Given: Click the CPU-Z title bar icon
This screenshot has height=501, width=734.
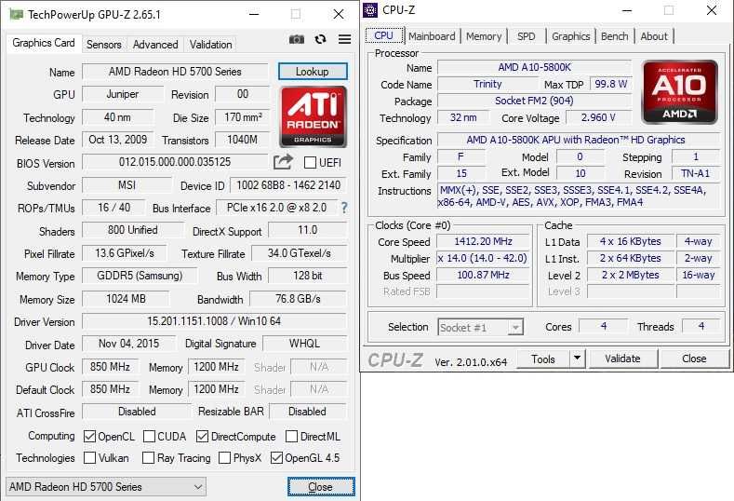Looking at the screenshot, I should point(370,10).
